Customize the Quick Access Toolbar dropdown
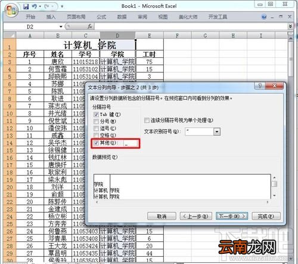 [62, 7]
